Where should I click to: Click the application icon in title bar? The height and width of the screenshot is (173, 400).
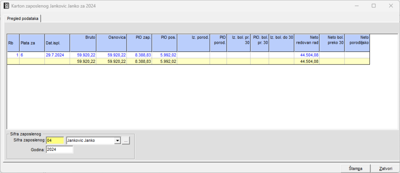(x=7, y=6)
